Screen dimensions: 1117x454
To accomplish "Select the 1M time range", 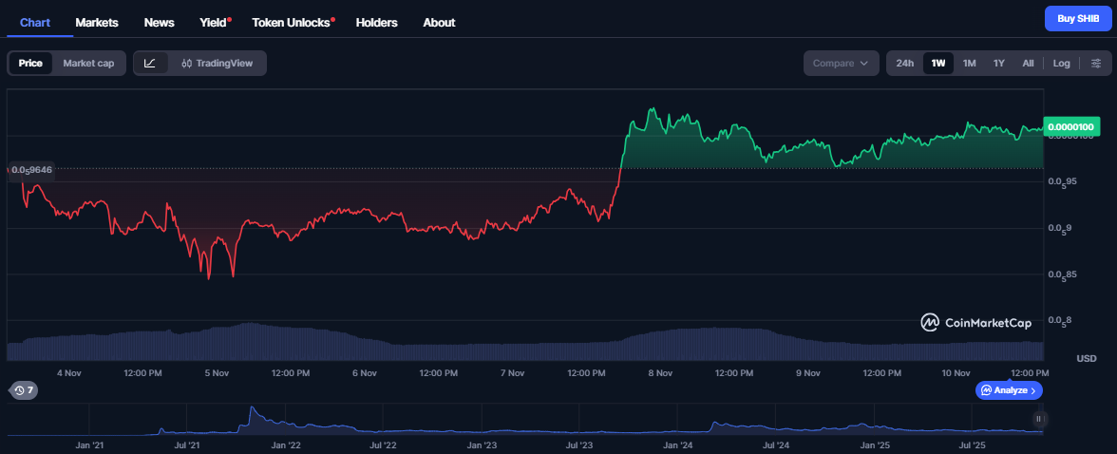I will 969,64.
